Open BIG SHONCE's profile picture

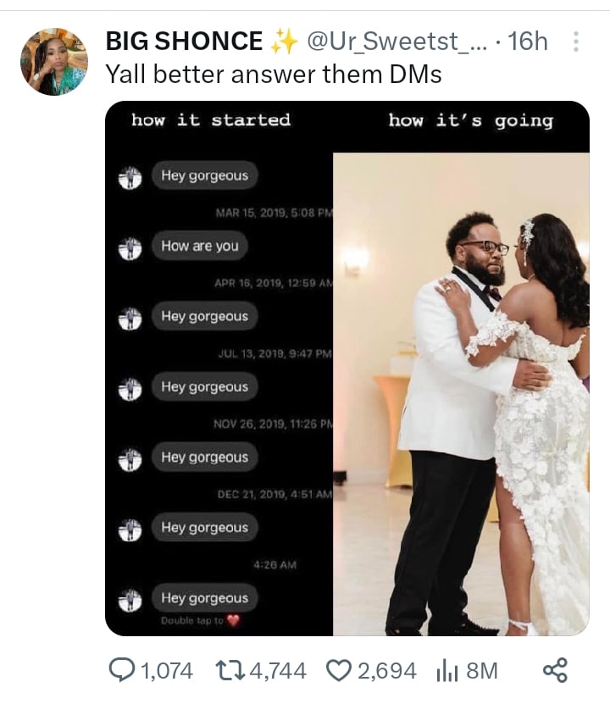pyautogui.click(x=53, y=61)
